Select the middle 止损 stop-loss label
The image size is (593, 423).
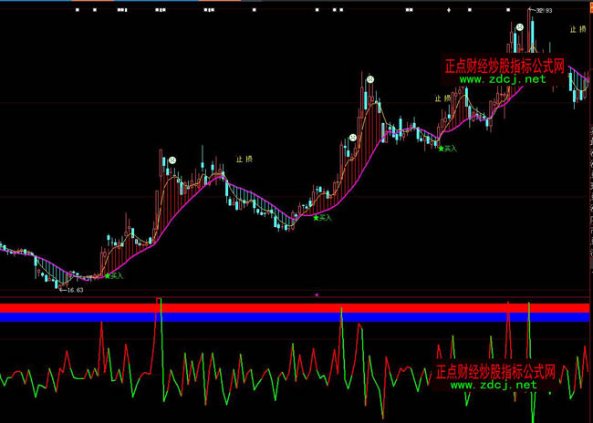tap(442, 98)
